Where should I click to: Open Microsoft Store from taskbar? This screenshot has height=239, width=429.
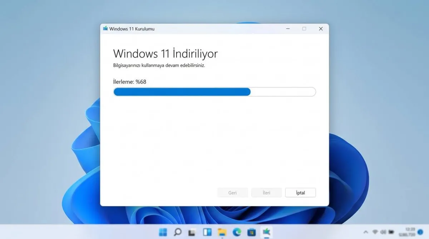(251, 232)
